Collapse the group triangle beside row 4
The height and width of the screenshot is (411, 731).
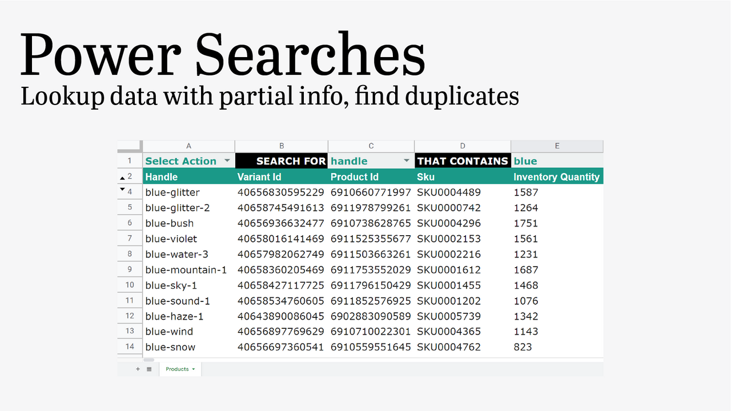(122, 188)
